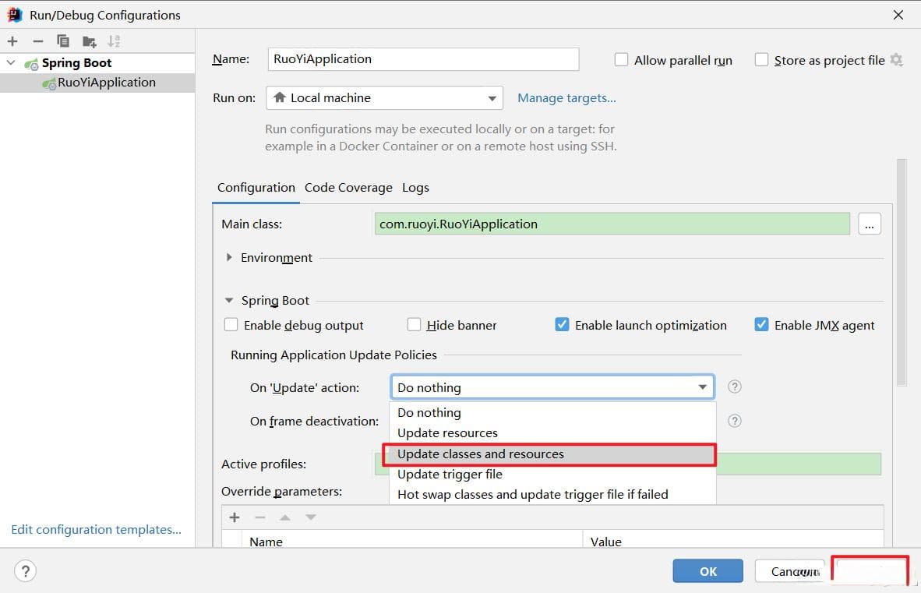Select Hot swap classes and update trigger file
This screenshot has width=921, height=593.
click(552, 494)
